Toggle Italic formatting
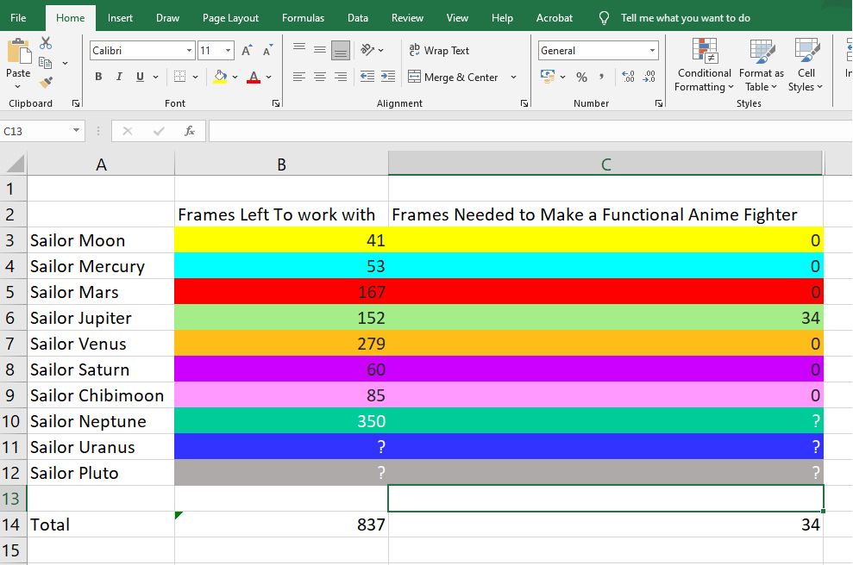This screenshot has height=565, width=853. point(119,77)
